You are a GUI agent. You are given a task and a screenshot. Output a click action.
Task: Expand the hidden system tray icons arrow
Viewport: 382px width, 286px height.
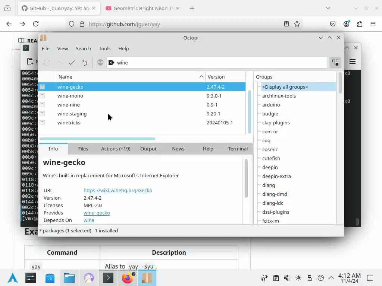(x=331, y=278)
